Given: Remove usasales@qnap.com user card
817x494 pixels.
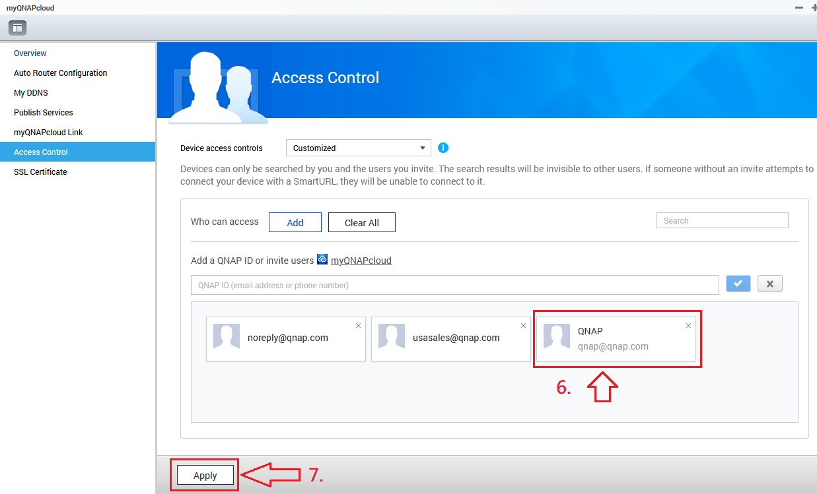Looking at the screenshot, I should 524,326.
